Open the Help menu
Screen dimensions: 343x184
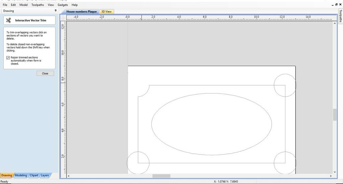click(75, 5)
